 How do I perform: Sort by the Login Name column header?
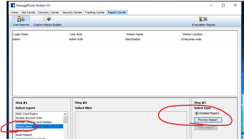point(41,34)
